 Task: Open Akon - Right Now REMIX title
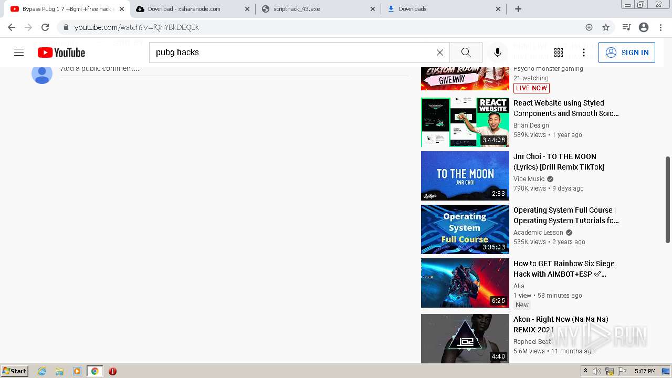[x=561, y=324]
